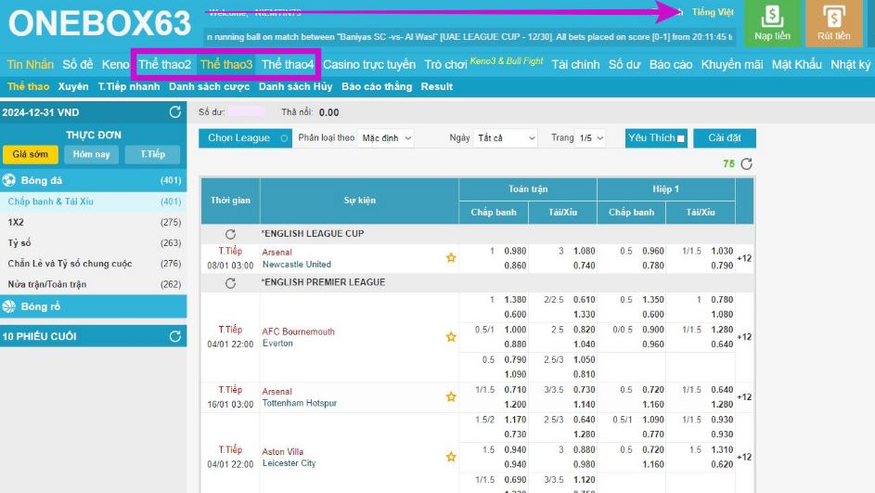Open the Xuyên submenu link
The width and height of the screenshot is (875, 493).
click(x=73, y=86)
